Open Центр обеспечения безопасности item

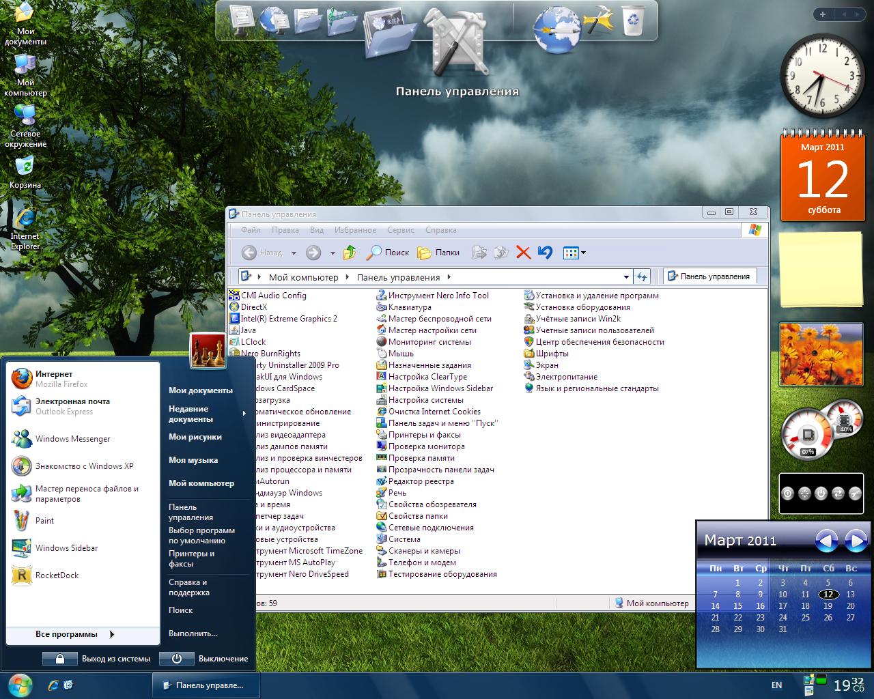pyautogui.click(x=594, y=342)
